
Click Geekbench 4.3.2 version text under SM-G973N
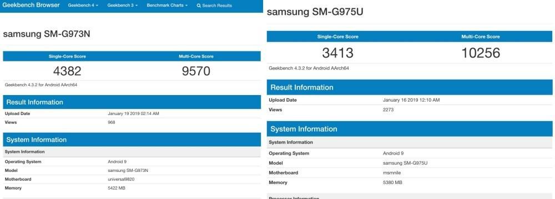pos(41,85)
